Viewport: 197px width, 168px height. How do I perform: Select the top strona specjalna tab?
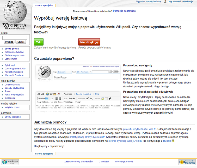[x=44, y=5]
